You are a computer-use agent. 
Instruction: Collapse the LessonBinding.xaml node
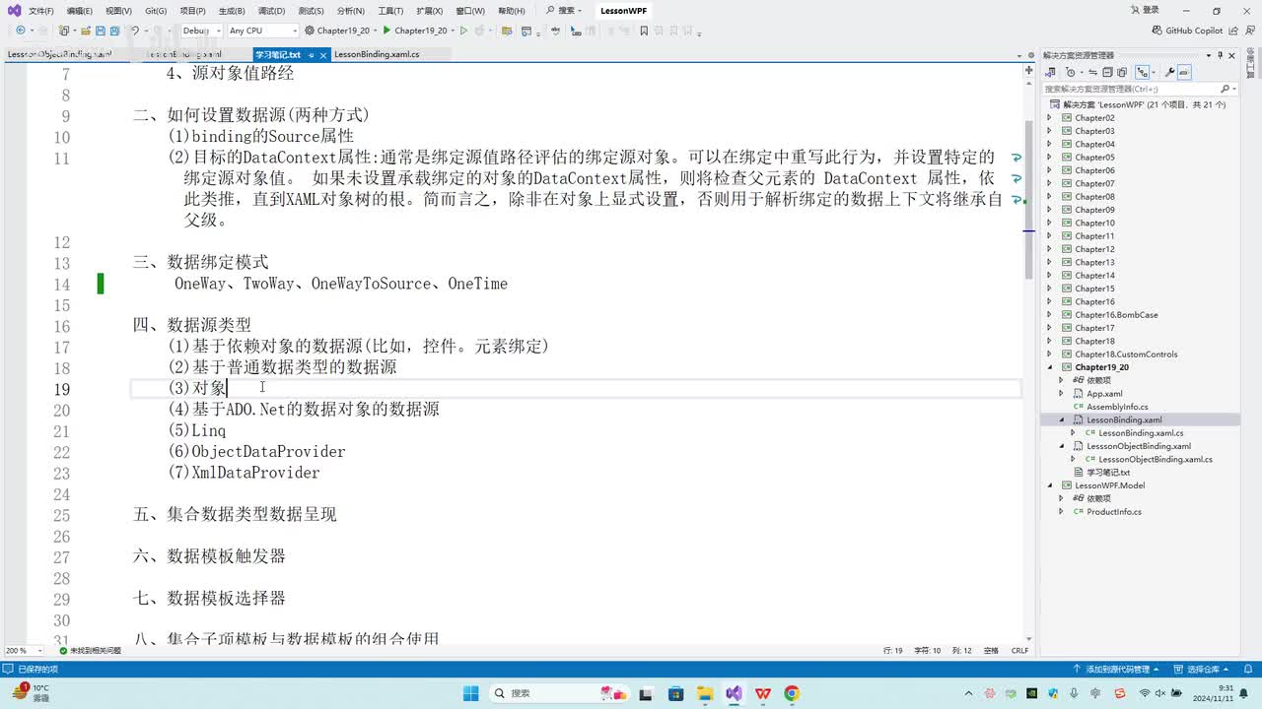click(1062, 419)
